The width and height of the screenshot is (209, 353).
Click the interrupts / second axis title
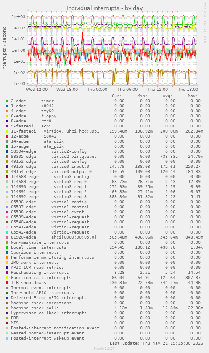(4, 48)
